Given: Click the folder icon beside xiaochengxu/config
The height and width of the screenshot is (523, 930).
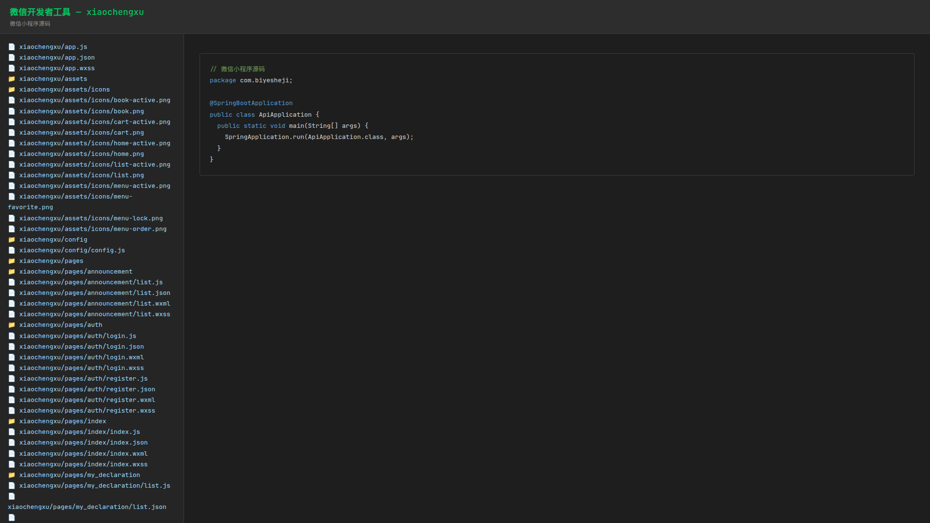Looking at the screenshot, I should (12, 240).
